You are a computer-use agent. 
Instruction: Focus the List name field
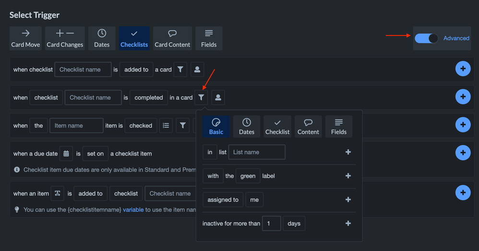click(x=257, y=152)
